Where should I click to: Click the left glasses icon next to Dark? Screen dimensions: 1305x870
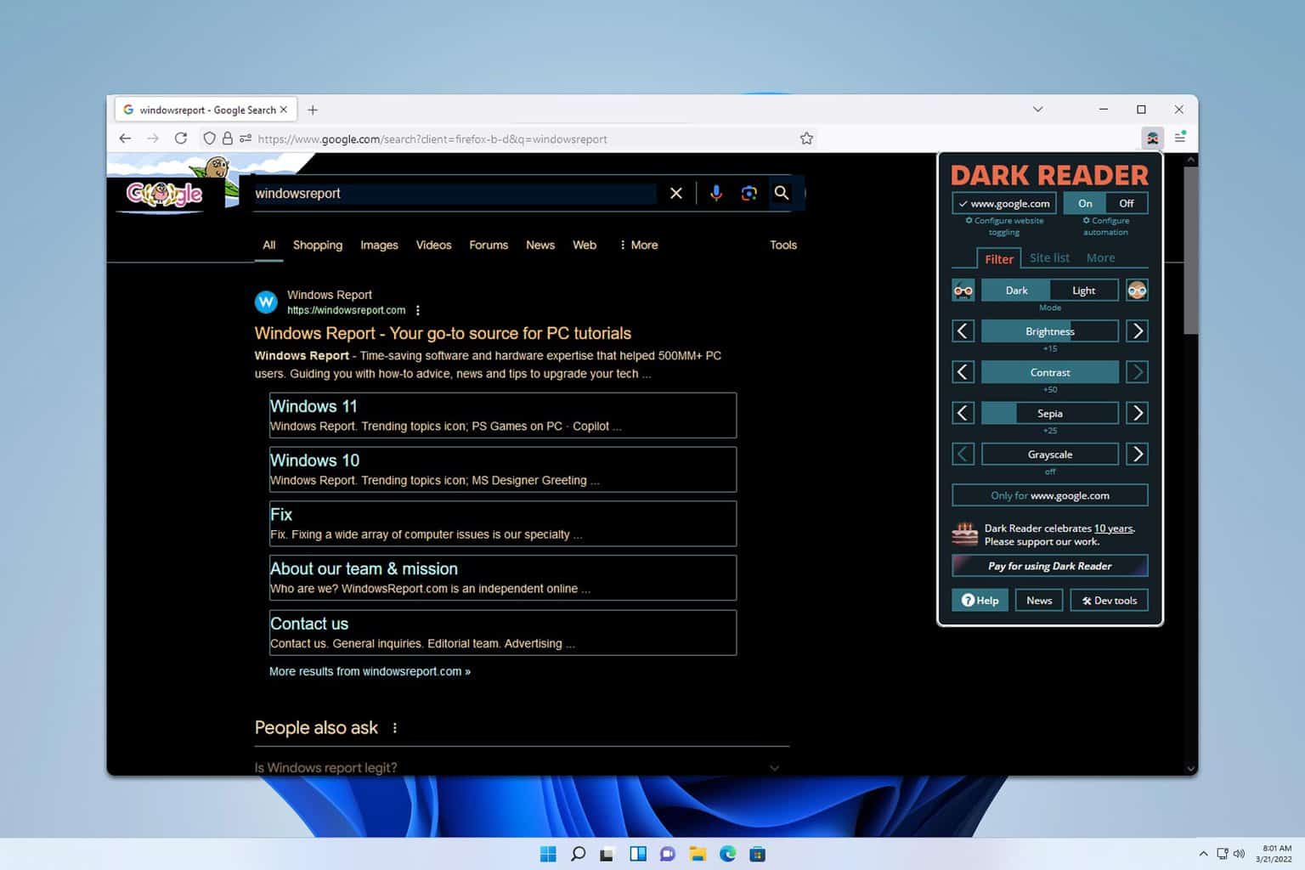(963, 291)
